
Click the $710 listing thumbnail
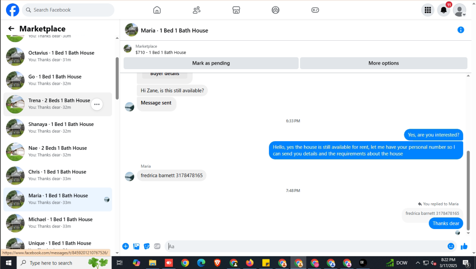(128, 49)
